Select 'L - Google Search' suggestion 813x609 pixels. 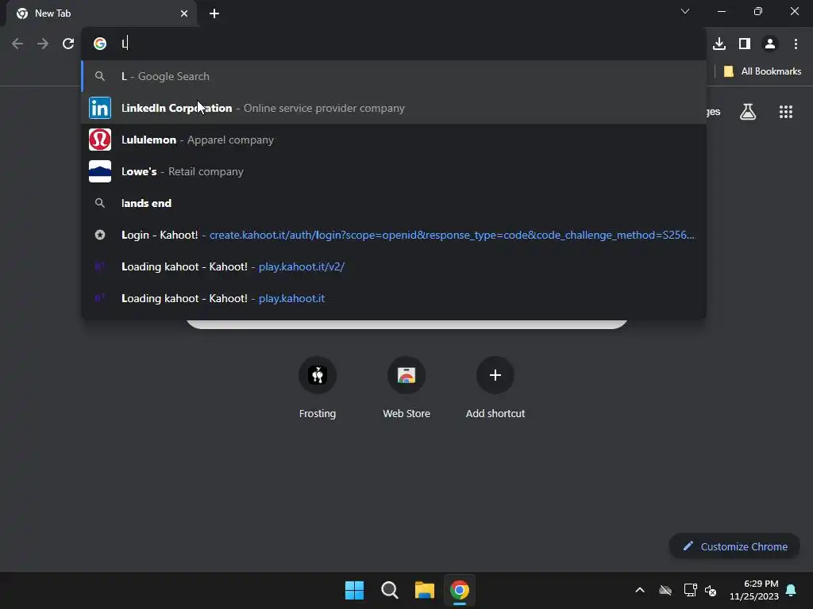394,76
